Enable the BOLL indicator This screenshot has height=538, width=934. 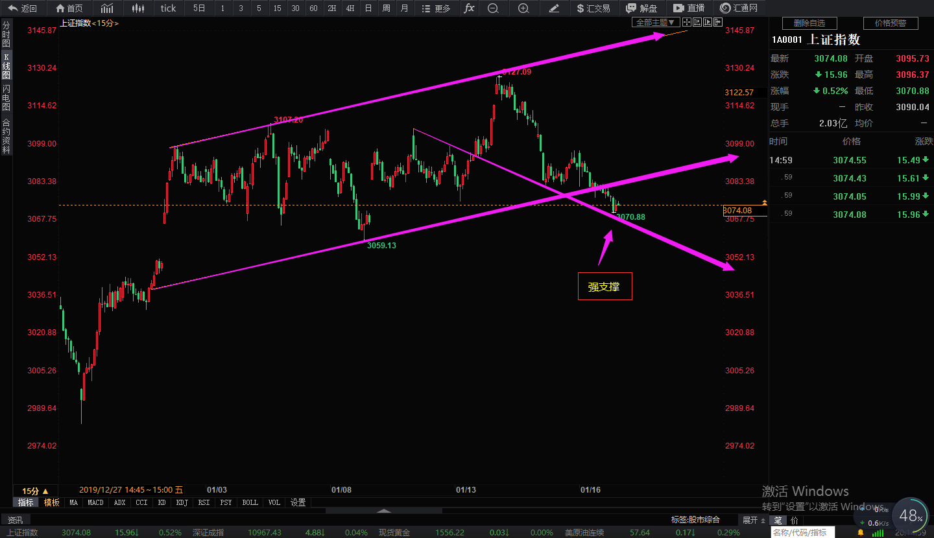coord(250,502)
